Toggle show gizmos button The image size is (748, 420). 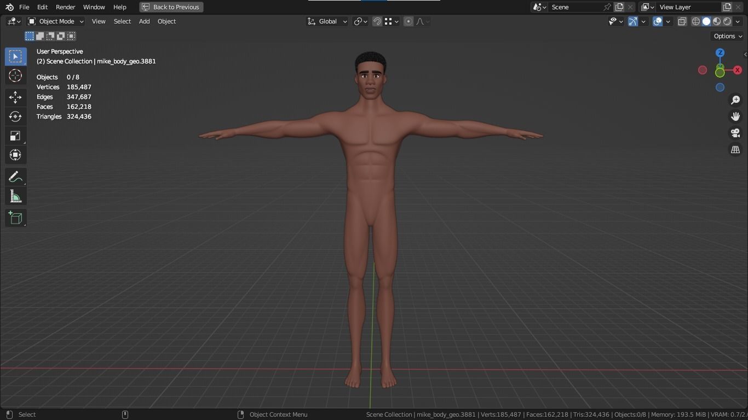[x=633, y=21]
